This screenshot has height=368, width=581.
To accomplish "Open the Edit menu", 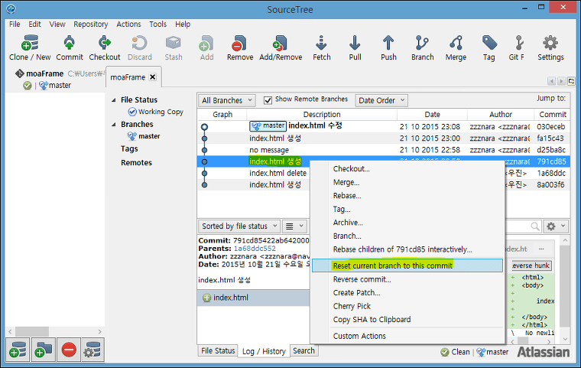I will coord(34,24).
